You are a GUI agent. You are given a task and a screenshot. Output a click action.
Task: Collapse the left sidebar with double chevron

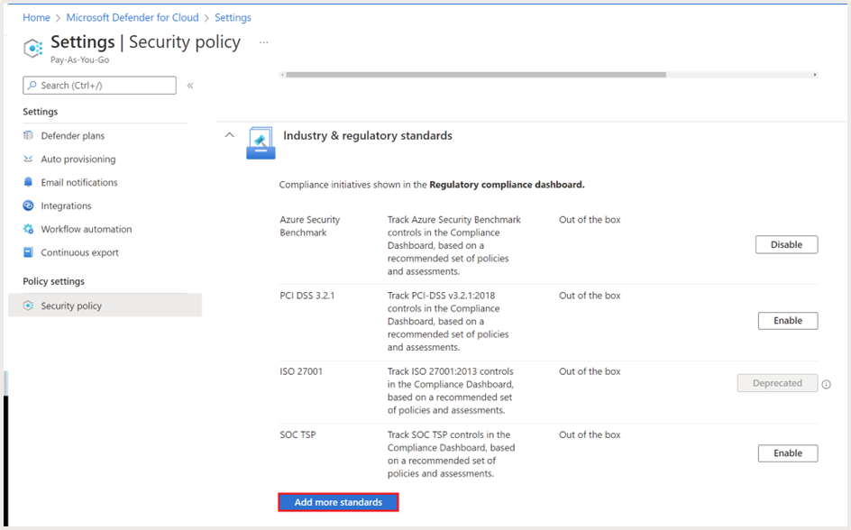tap(190, 86)
